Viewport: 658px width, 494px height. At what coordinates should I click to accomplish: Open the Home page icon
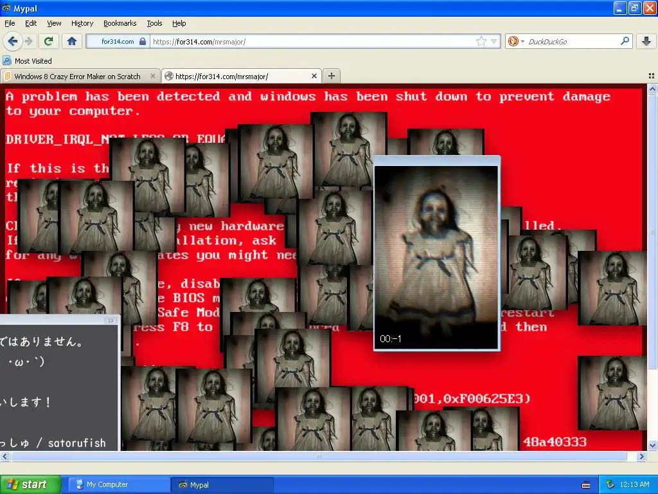pos(72,41)
